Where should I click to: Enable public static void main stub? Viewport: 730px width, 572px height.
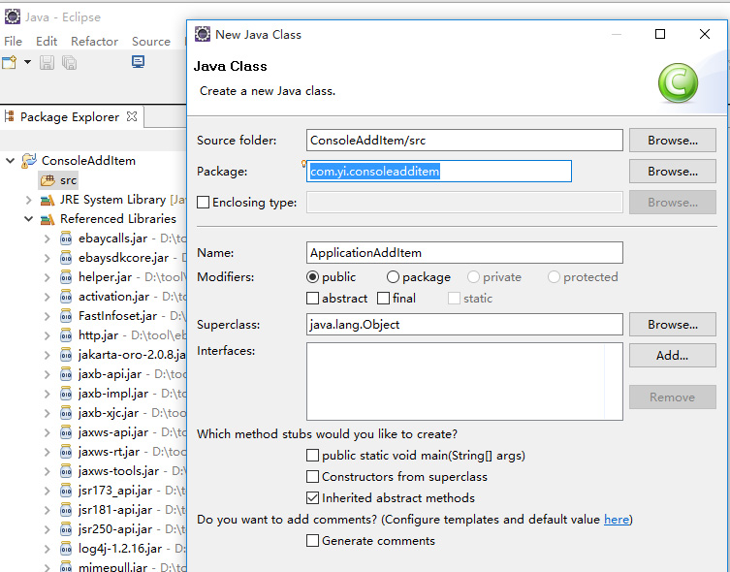click(x=312, y=456)
